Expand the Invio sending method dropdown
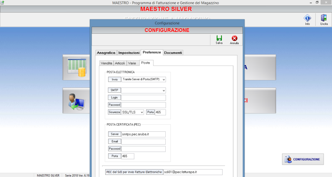332x177 pixels. pos(144,80)
